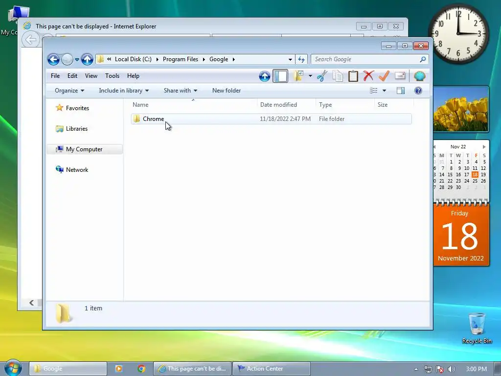
Task: Open the Tools menu
Action: (x=112, y=76)
